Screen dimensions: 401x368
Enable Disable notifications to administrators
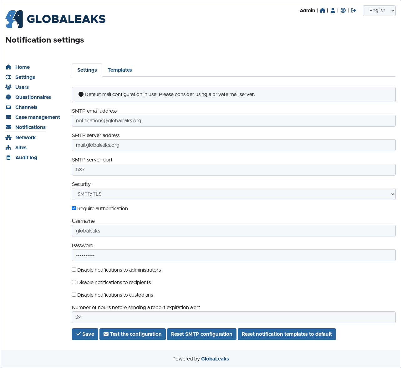point(74,270)
